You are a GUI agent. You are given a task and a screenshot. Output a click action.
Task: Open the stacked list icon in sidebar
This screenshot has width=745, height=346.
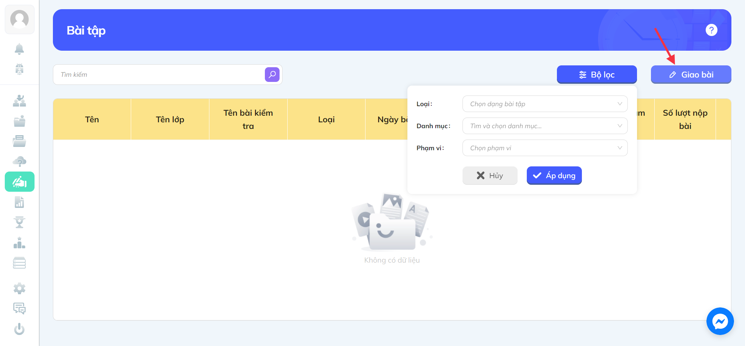click(19, 263)
